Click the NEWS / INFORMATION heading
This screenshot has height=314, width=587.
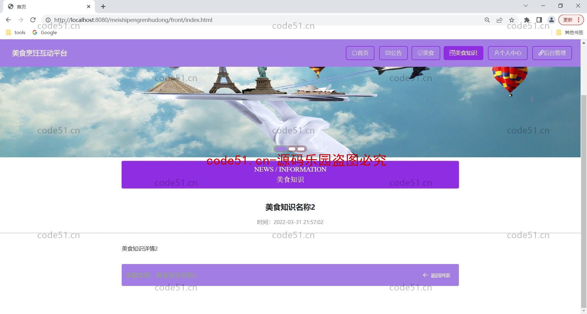click(x=290, y=169)
